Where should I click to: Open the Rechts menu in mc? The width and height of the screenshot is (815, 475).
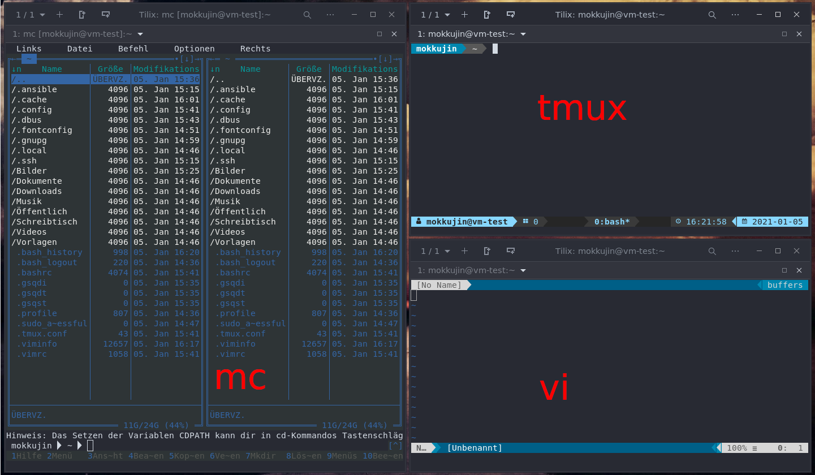point(256,49)
